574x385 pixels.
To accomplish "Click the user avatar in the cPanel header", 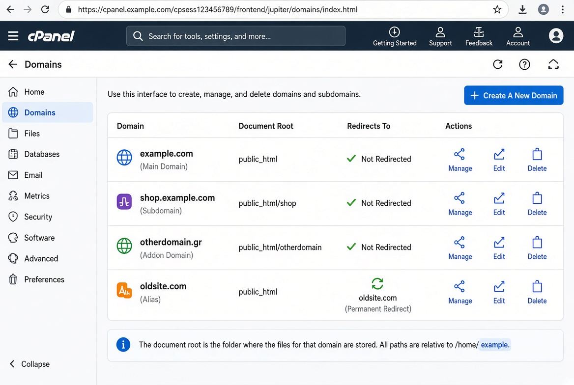I will coord(556,36).
